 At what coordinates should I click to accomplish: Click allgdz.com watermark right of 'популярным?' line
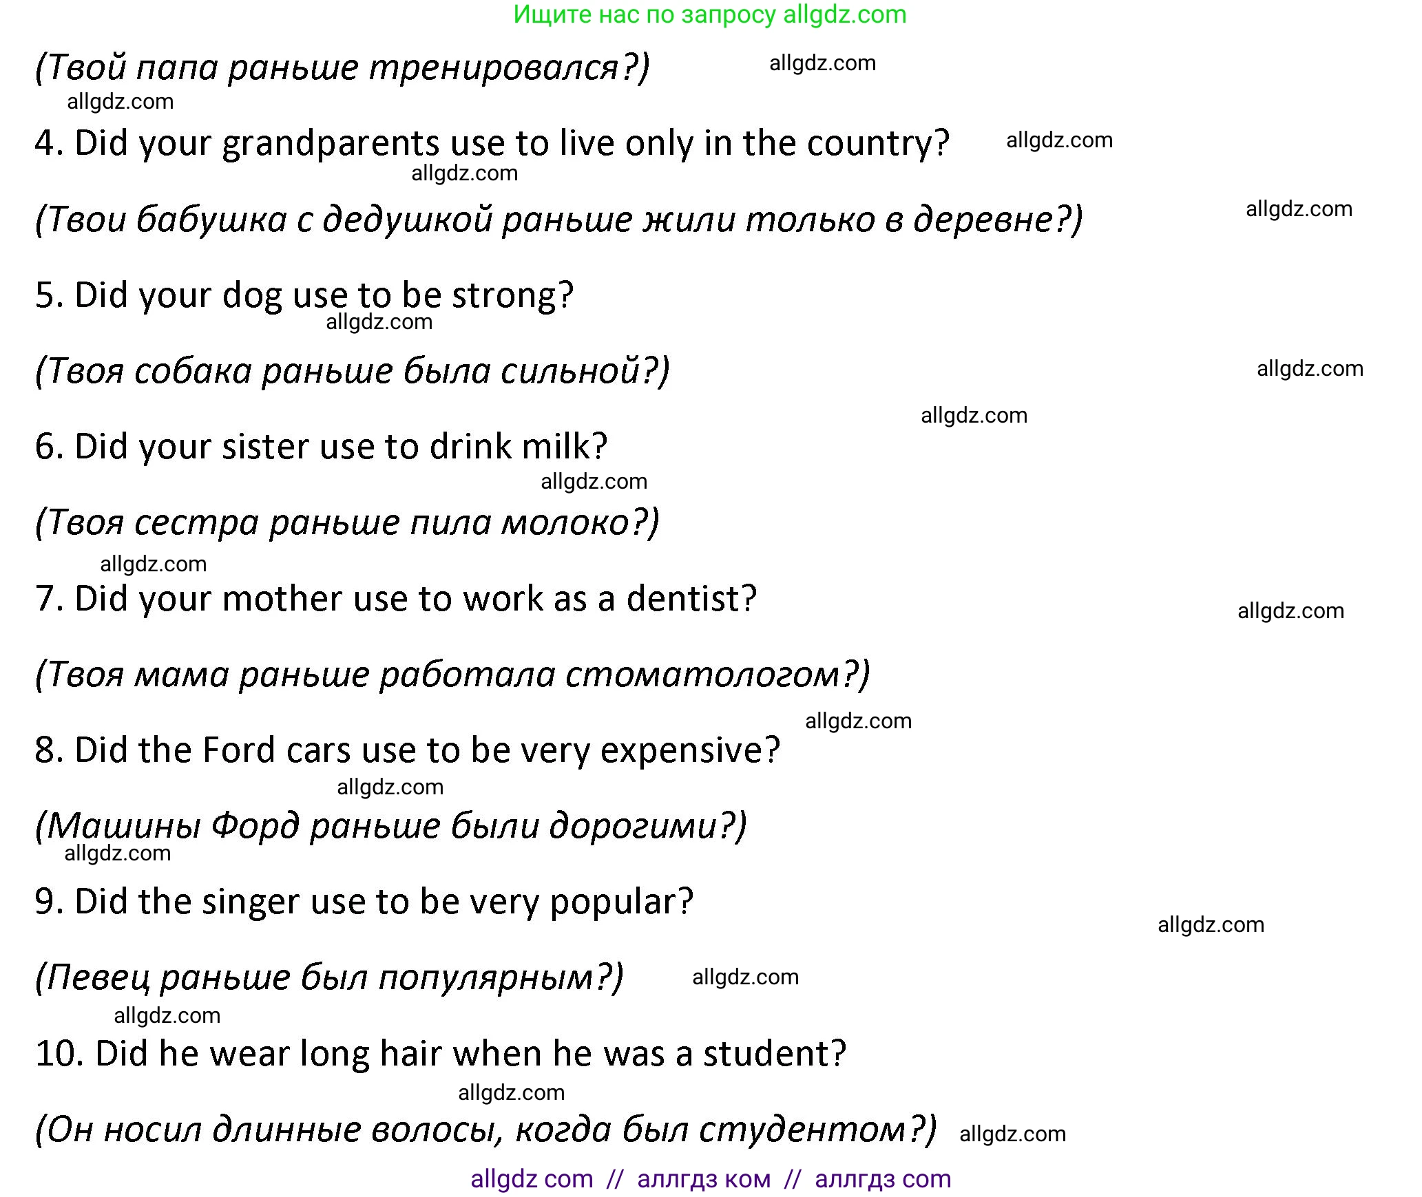[745, 977]
